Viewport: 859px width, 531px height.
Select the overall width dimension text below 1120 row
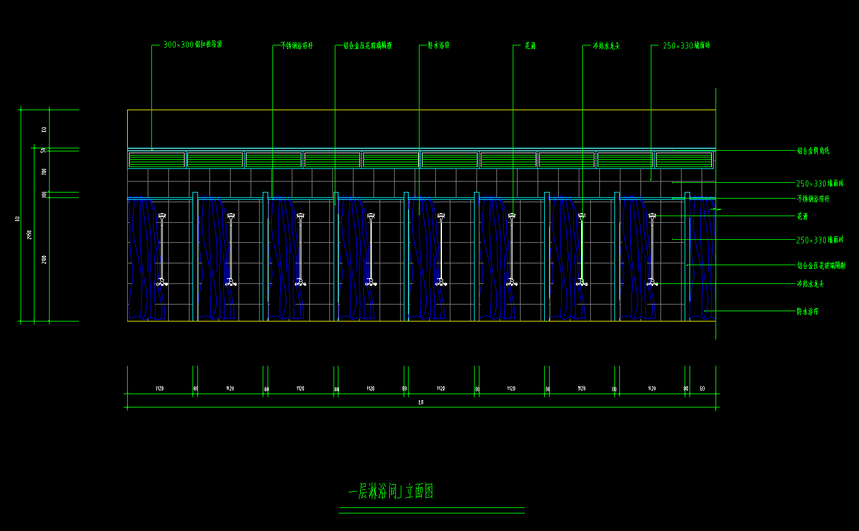click(421, 403)
